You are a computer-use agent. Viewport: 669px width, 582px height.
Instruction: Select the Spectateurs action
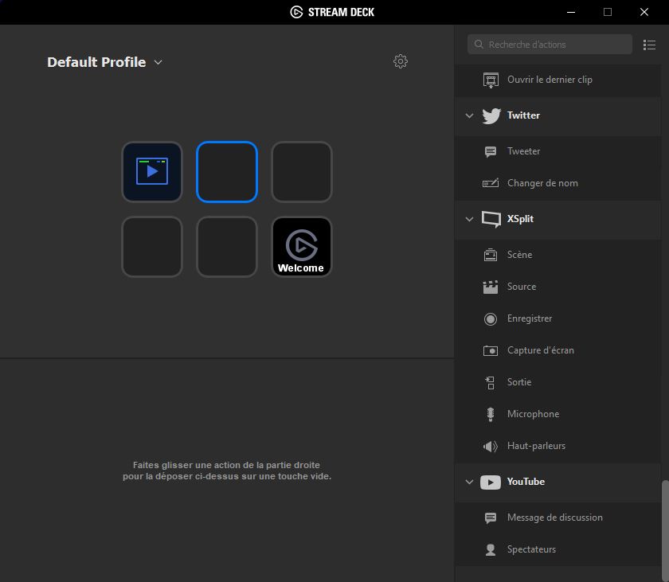tap(558, 550)
